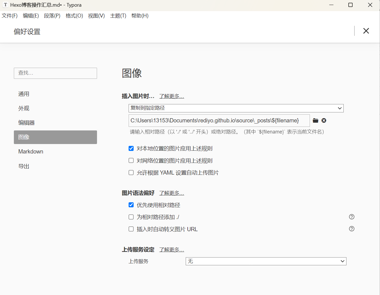The height and width of the screenshot is (295, 380).
Task: Open the 段落(P) menu
Action: [x=52, y=16]
